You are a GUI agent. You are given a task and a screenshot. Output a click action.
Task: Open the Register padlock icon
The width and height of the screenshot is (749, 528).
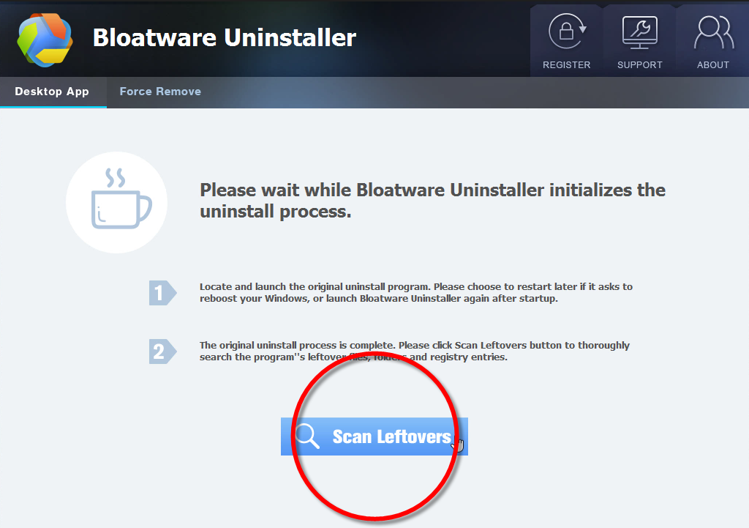coord(567,31)
